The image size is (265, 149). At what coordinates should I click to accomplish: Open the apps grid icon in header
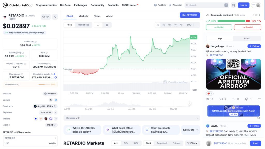coord(233,5)
